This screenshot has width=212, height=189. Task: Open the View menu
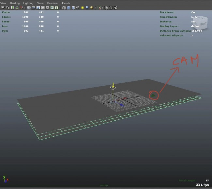pyautogui.click(x=3, y=3)
